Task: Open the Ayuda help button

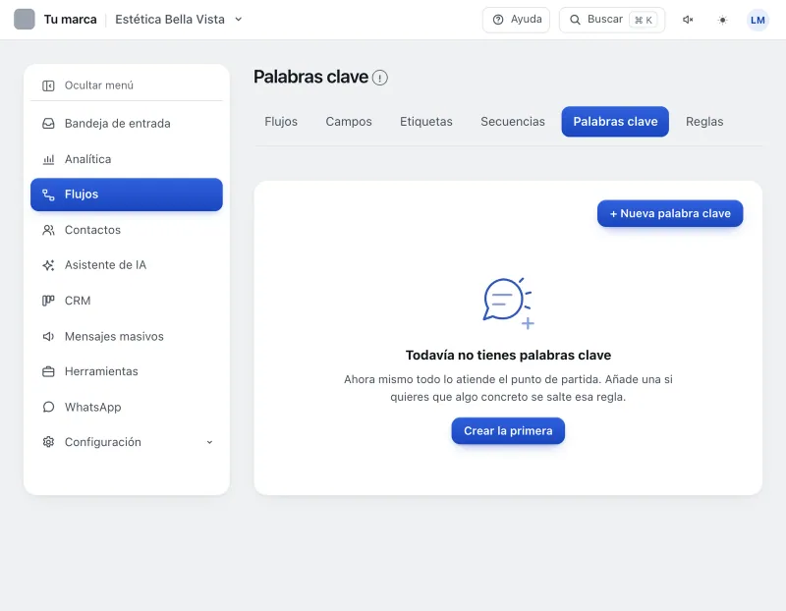Action: click(x=516, y=20)
